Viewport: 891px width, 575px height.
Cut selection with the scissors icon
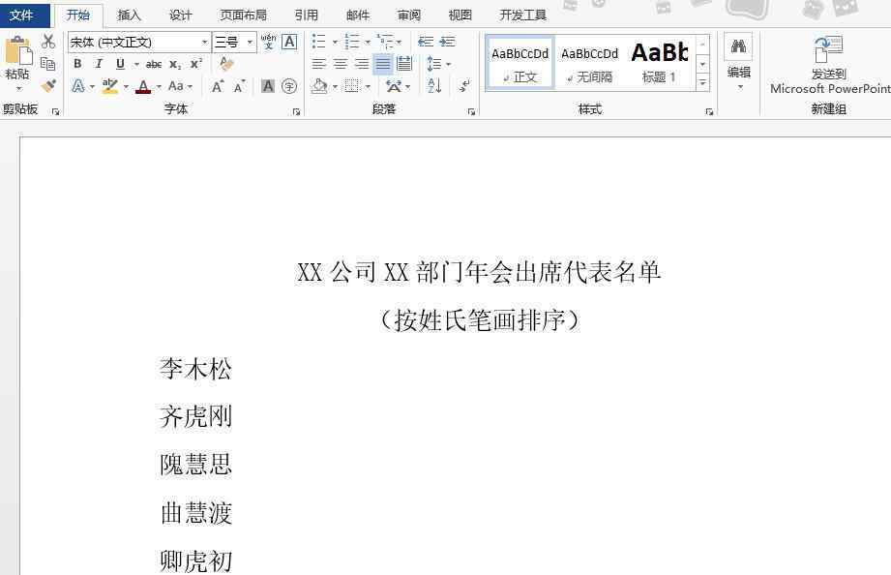point(48,41)
